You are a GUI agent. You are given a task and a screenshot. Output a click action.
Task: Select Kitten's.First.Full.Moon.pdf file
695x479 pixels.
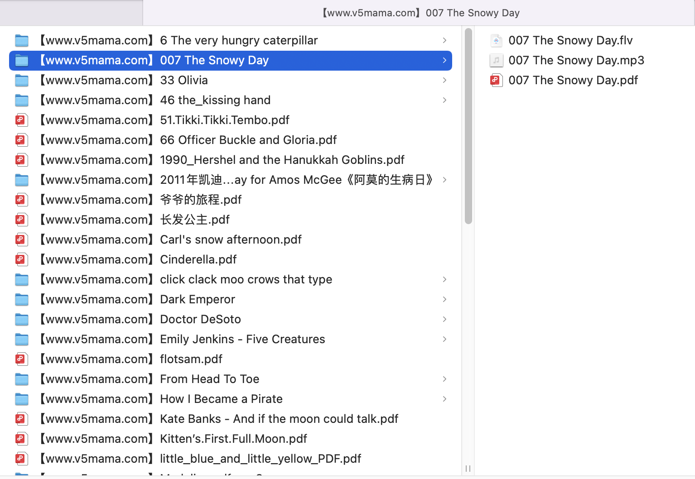coord(233,439)
